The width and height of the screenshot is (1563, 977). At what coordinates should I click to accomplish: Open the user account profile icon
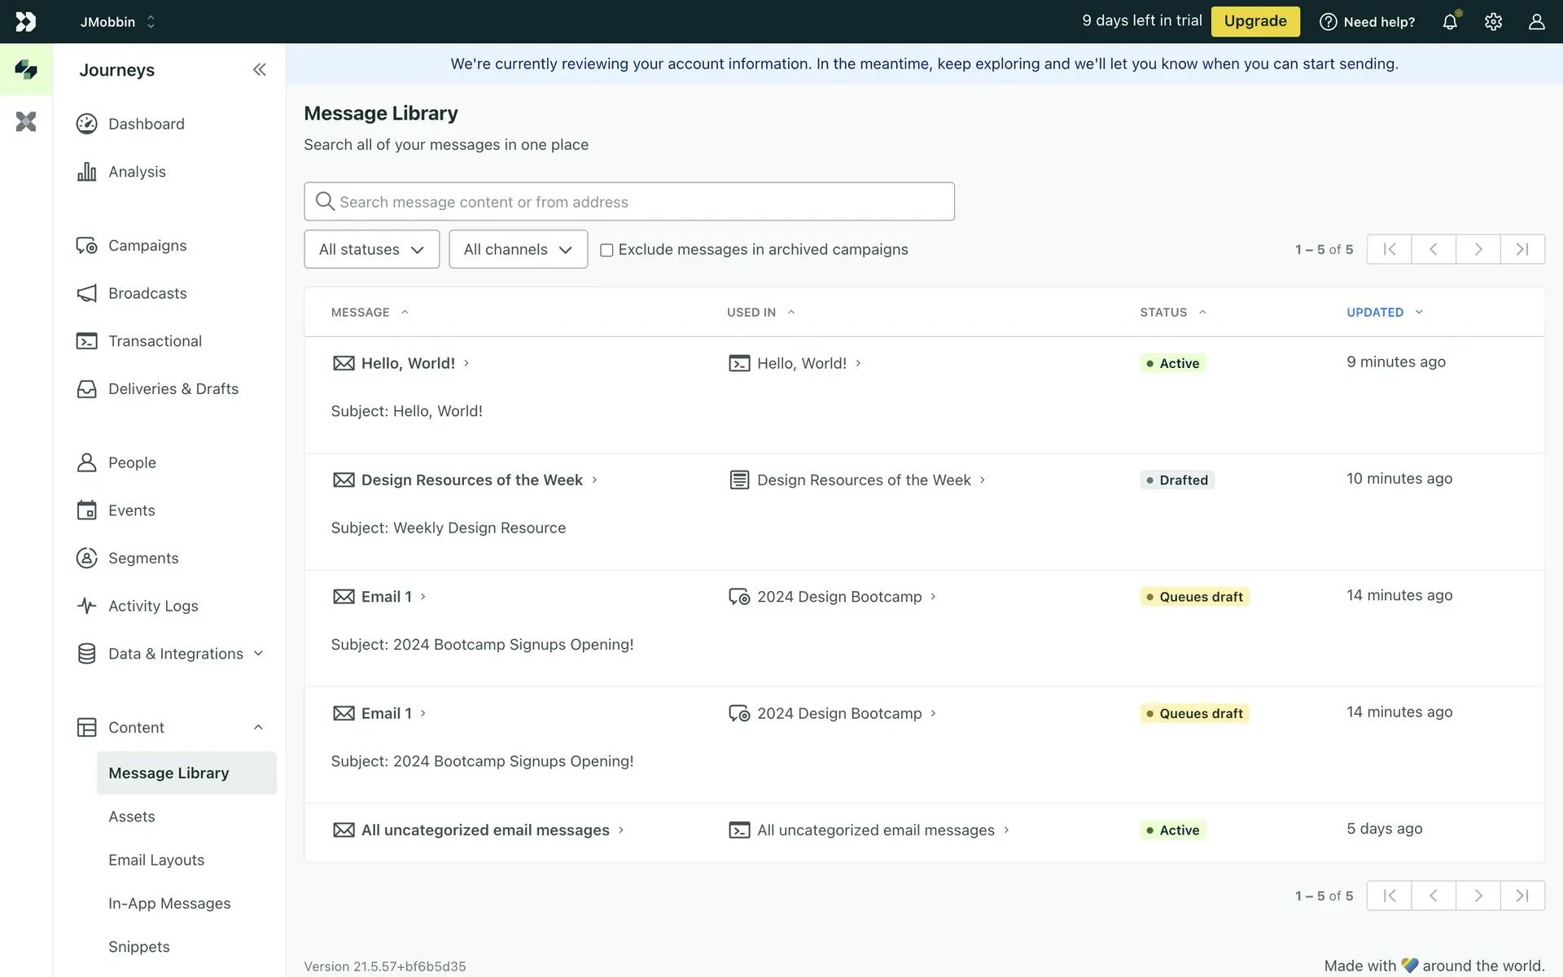(x=1536, y=22)
